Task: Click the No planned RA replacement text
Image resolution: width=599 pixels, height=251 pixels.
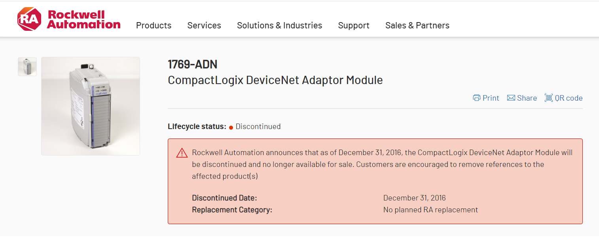Action: coord(430,210)
